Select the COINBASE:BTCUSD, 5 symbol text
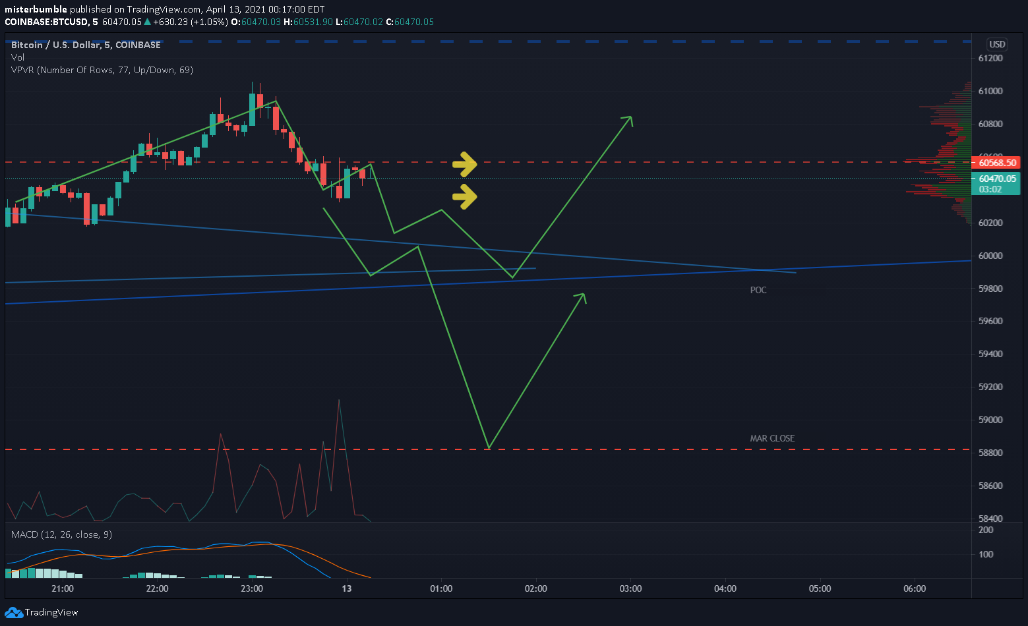The image size is (1028, 626). 51,22
